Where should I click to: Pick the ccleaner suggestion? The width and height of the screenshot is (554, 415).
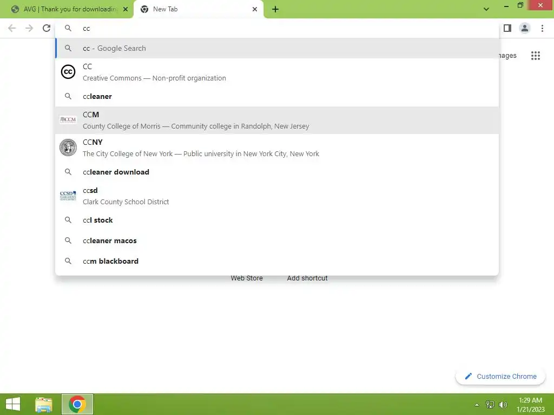coord(277,96)
